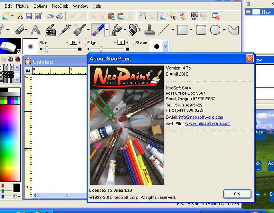The height and width of the screenshot is (213, 274).
Task: Toggle the R mouse button color selector
Action: click(x=19, y=196)
